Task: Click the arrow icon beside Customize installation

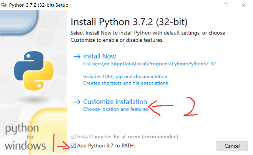Action: click(x=77, y=102)
